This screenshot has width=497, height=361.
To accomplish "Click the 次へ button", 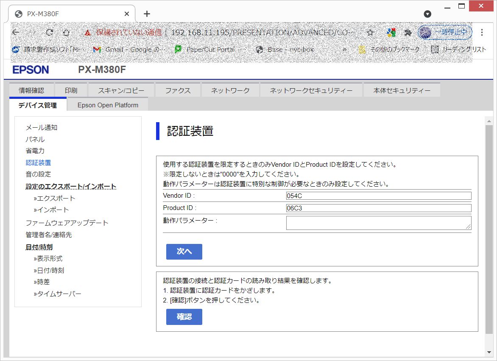I will point(184,252).
